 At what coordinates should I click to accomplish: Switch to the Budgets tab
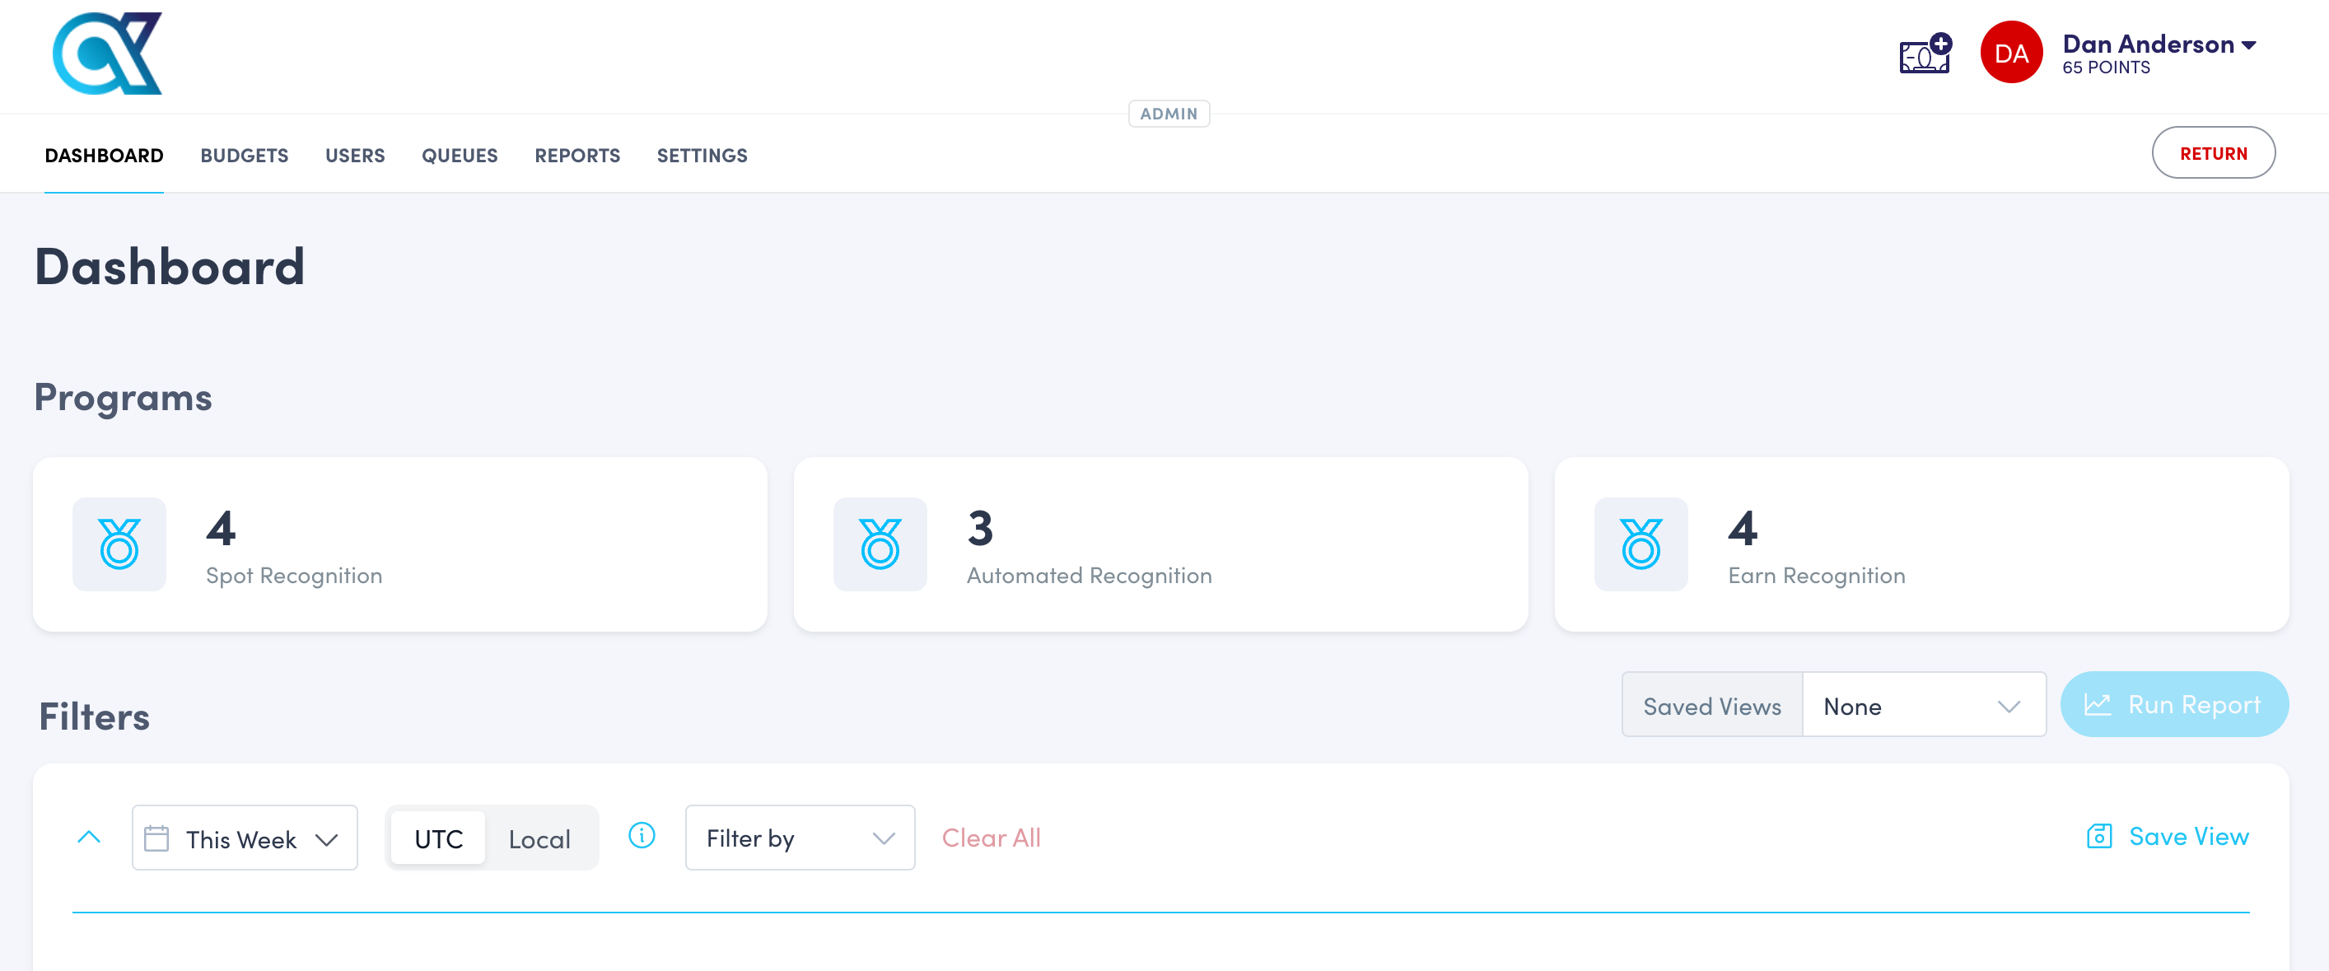[244, 155]
